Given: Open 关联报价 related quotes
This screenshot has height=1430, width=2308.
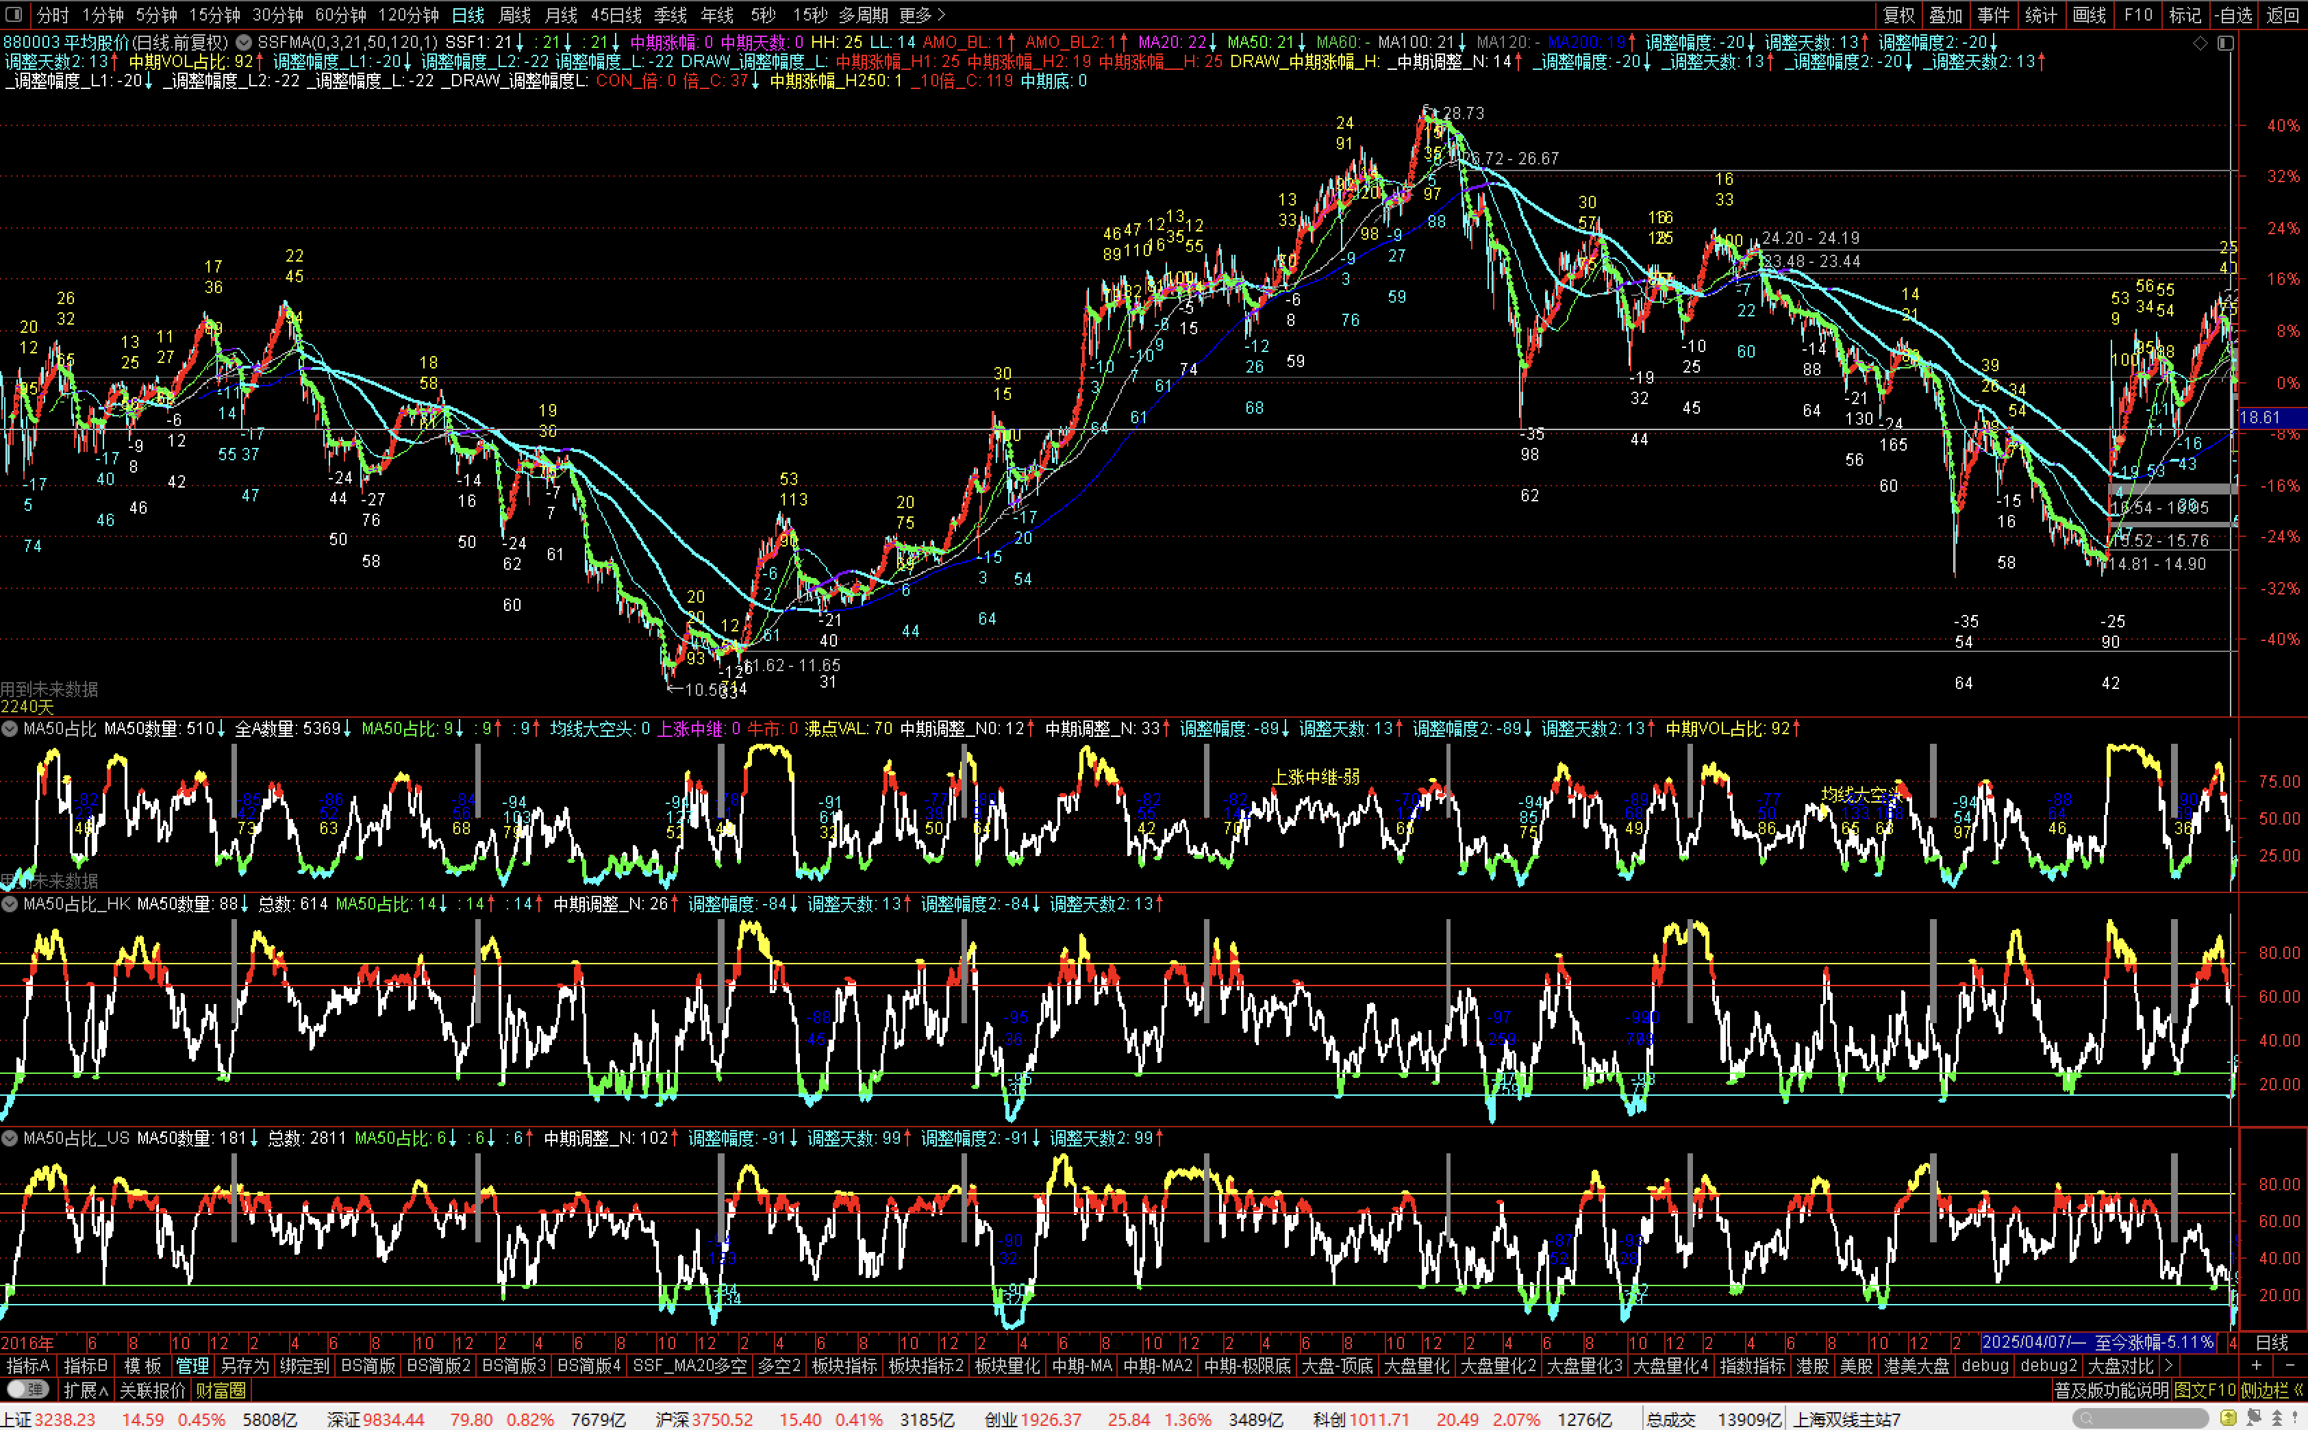Looking at the screenshot, I should coord(152,1390).
